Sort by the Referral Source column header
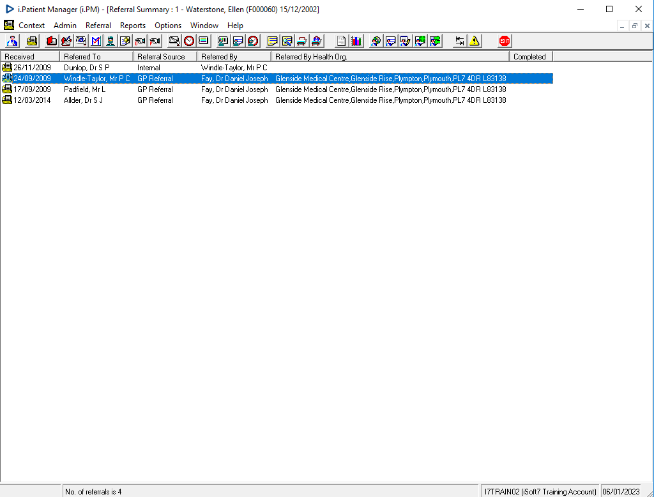Viewport: 654px width, 497px height. tap(165, 56)
